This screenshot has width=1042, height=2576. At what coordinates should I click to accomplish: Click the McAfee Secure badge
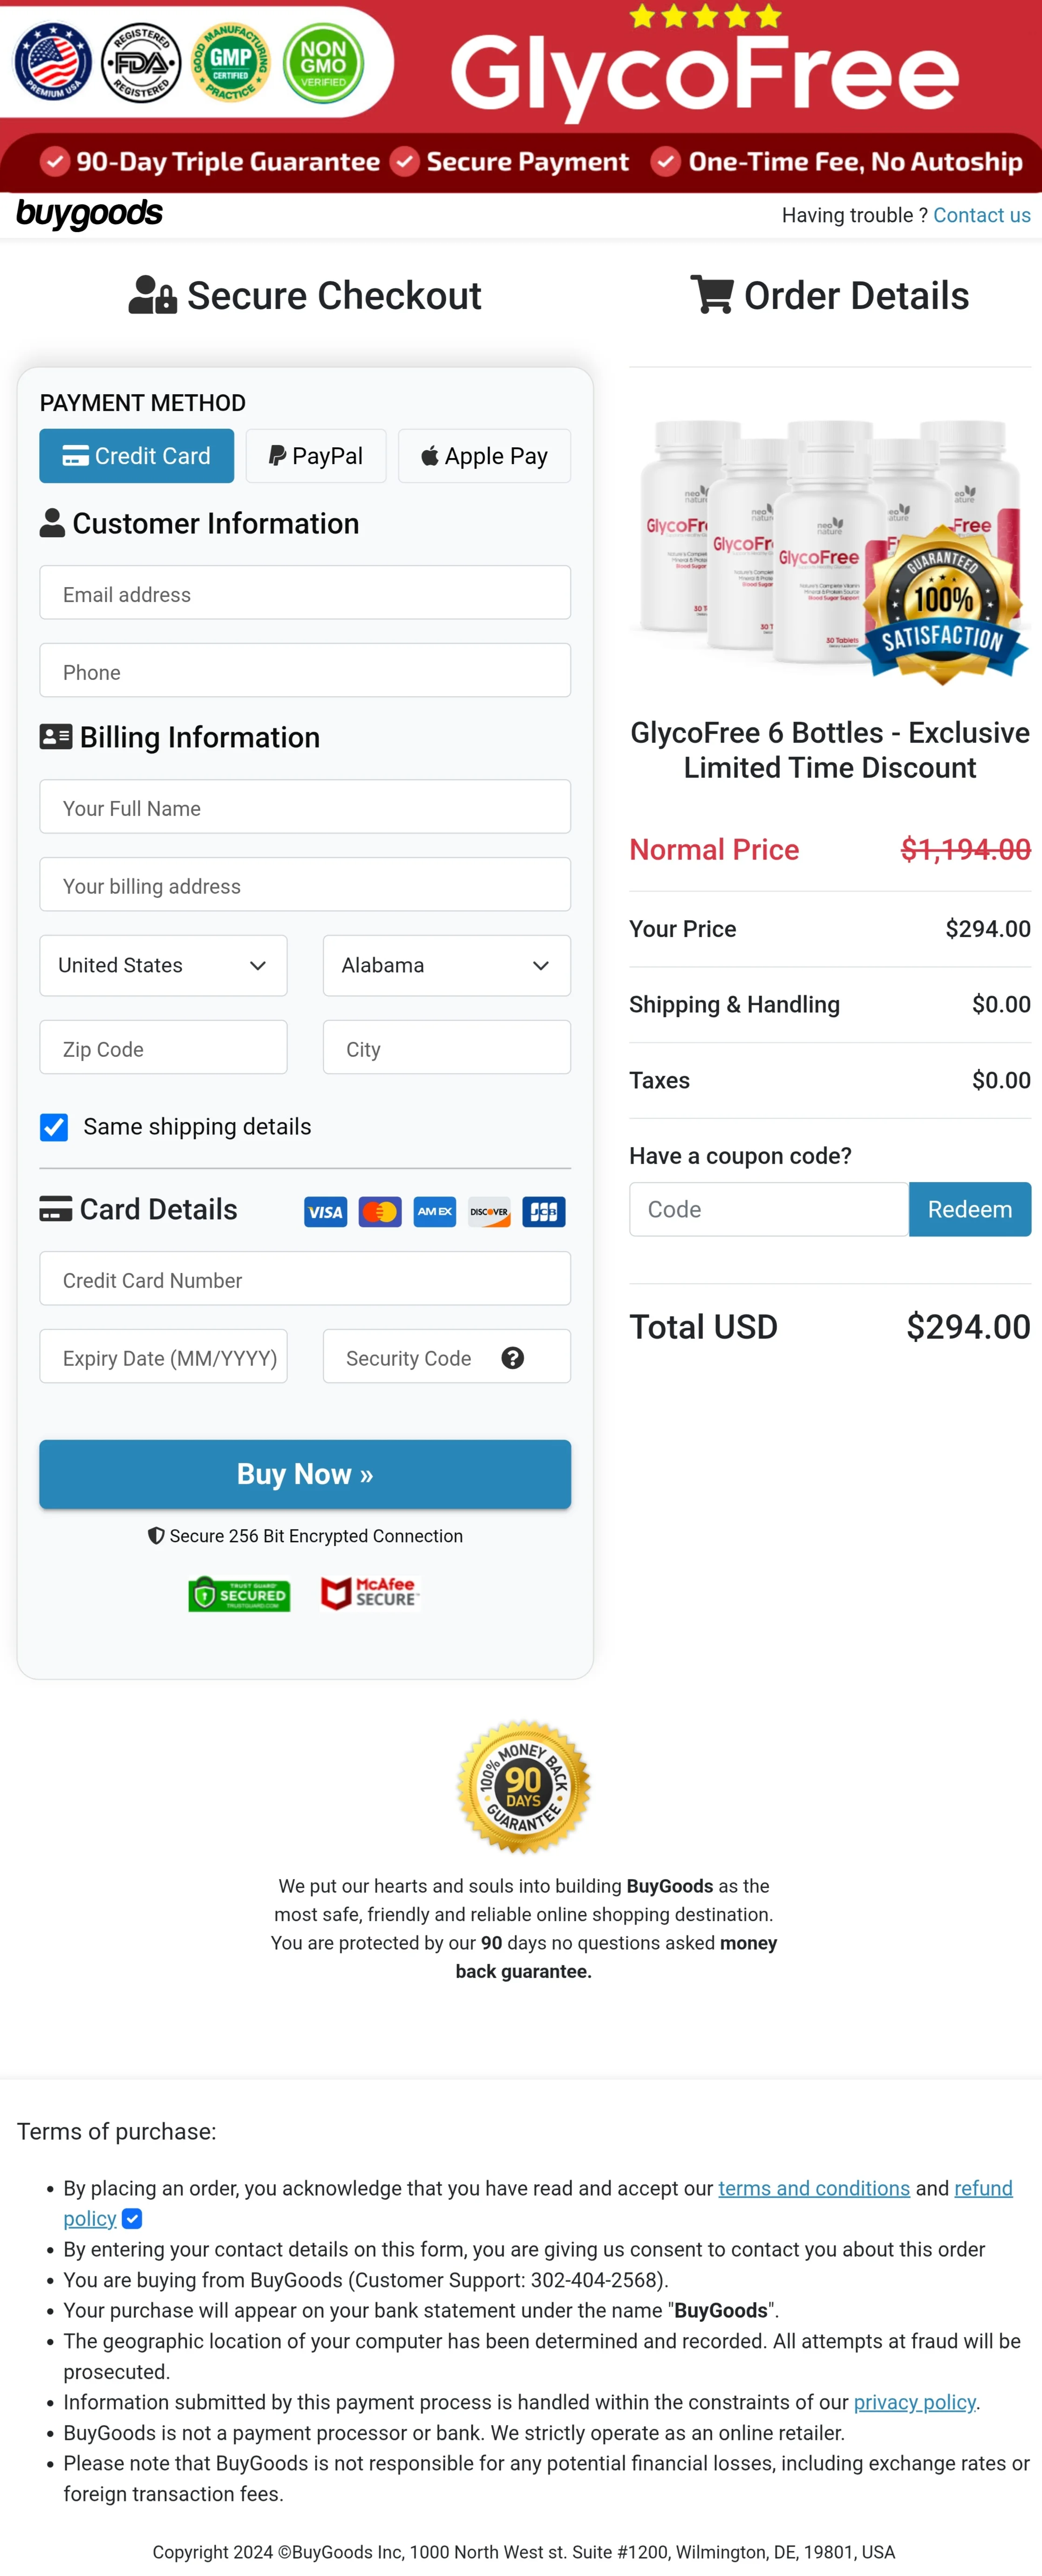pos(369,1594)
